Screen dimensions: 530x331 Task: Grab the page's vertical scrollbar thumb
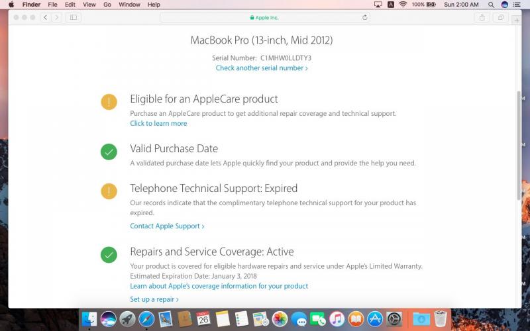point(519,145)
